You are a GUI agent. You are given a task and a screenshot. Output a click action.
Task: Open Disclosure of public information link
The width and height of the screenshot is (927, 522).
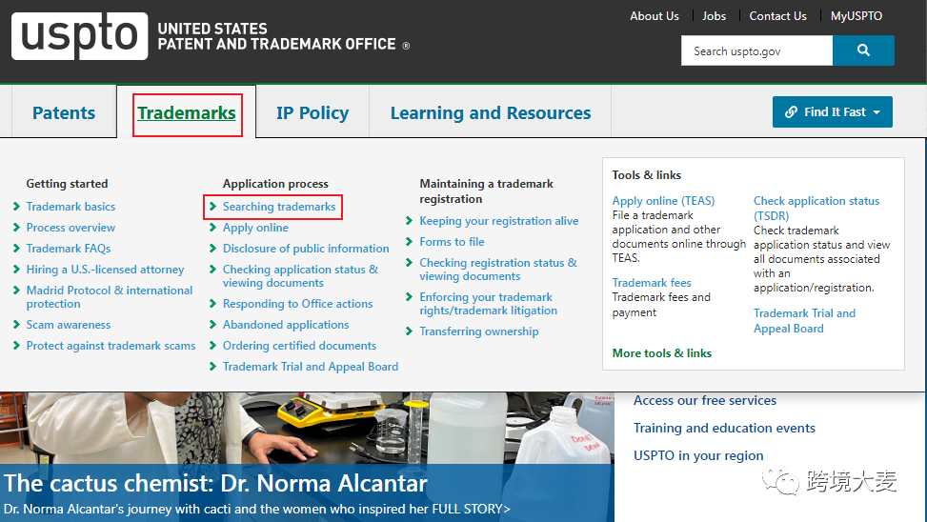tap(306, 249)
